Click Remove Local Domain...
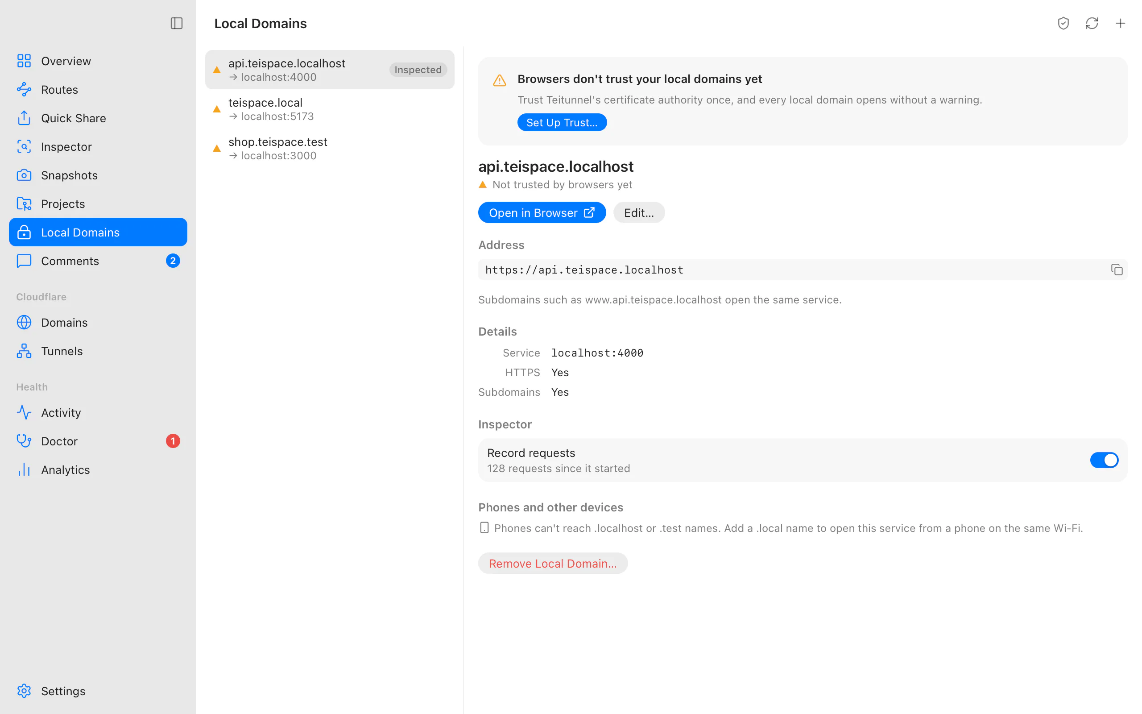1142x714 pixels. coord(553,563)
